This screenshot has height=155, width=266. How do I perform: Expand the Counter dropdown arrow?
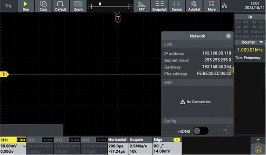261,42
